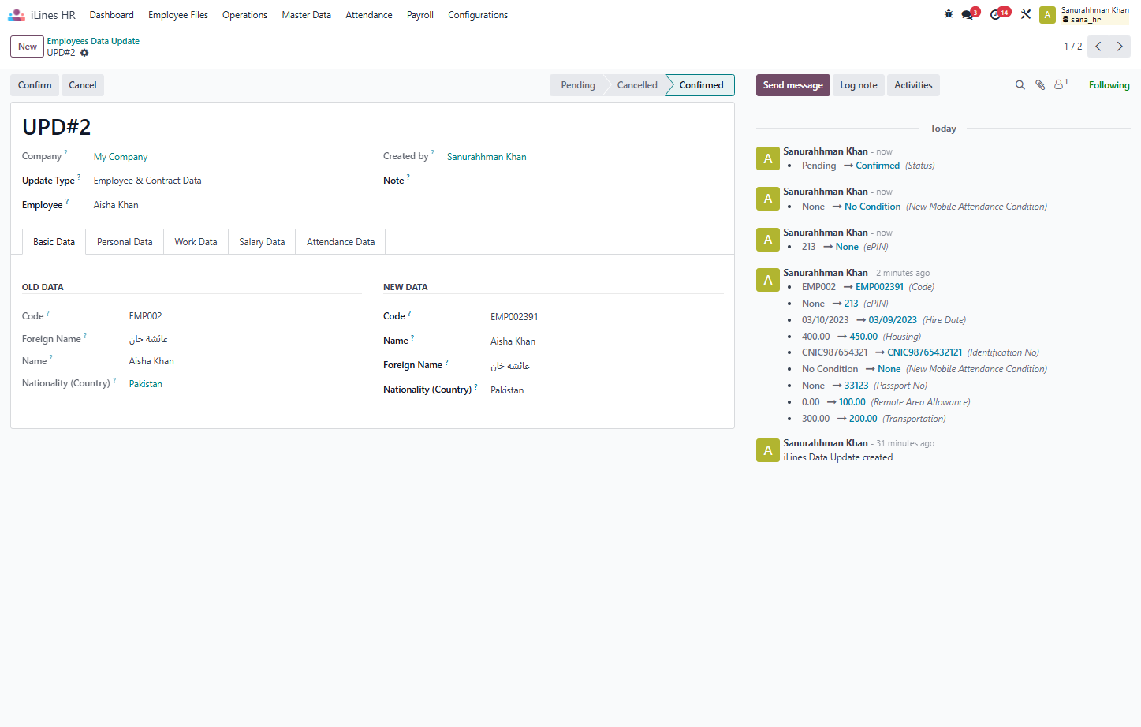Image resolution: width=1141 pixels, height=727 pixels.
Task: Open the Master Data menu
Action: point(307,15)
